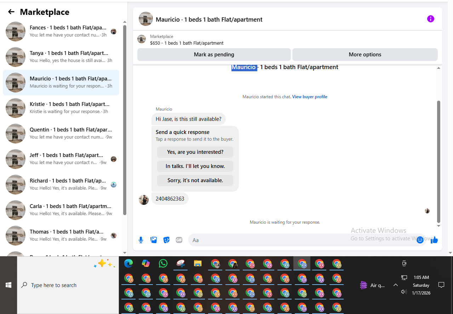Open the Windows Start menu
Image resolution: width=453 pixels, height=314 pixels.
coord(8,285)
